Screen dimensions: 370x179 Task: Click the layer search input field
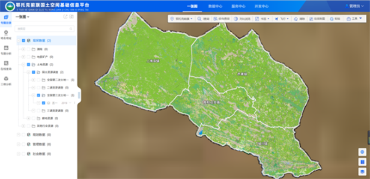coord(44,29)
